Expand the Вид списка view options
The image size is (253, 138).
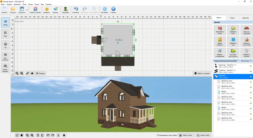[245, 61]
